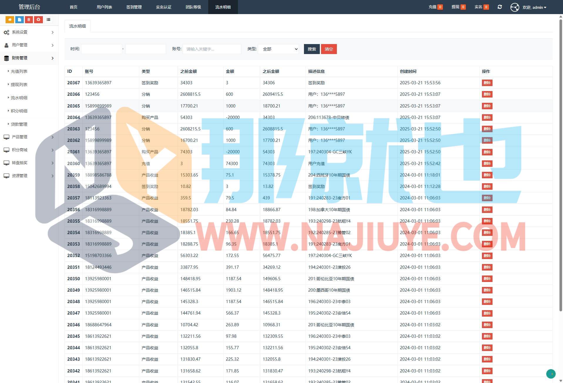The image size is (563, 383).
Task: Click the red 清空 clear button
Action: click(x=329, y=49)
